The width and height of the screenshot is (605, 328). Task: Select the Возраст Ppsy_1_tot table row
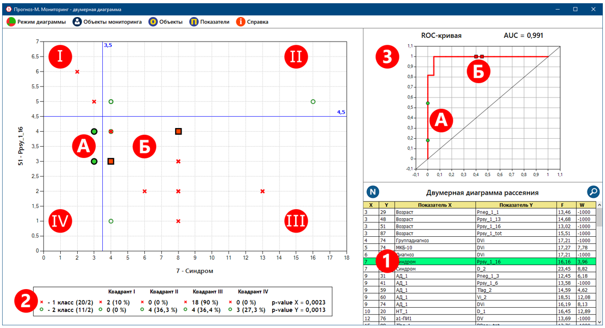(479, 233)
